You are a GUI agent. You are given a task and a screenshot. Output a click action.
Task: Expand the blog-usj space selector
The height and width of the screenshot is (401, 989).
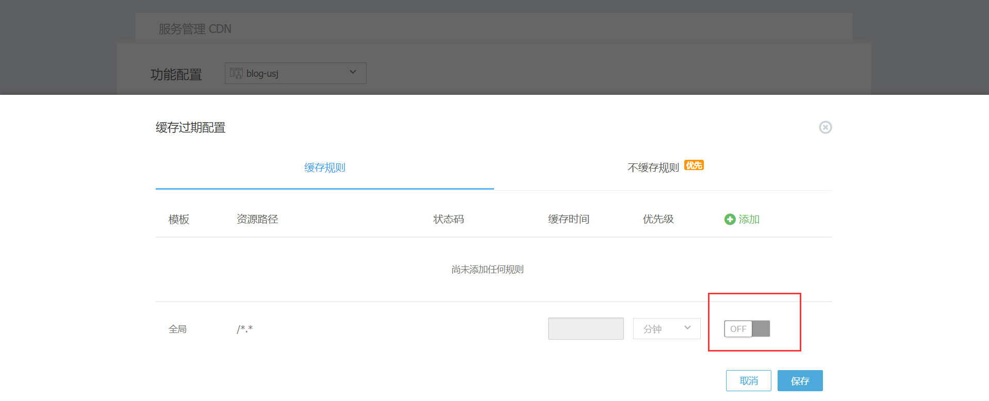click(x=352, y=73)
